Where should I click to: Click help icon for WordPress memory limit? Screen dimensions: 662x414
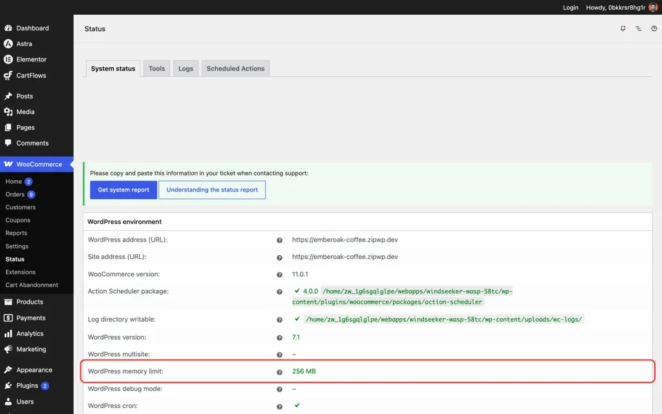(x=279, y=372)
